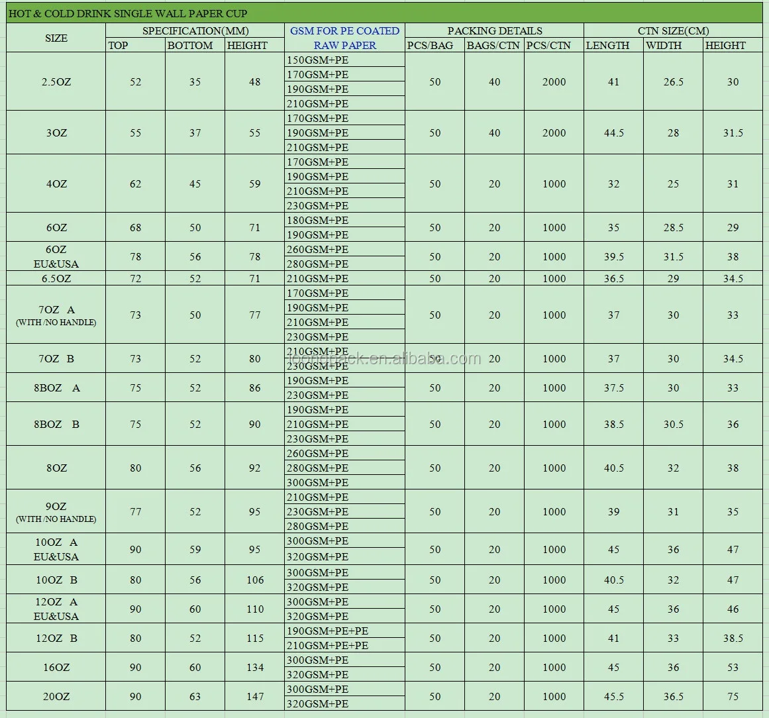Click the '210GSM+PE+PE' cell
Viewport: 769px width, 718px height.
click(345, 645)
